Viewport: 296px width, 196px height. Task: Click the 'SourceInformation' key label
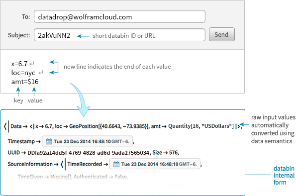pos(30,164)
